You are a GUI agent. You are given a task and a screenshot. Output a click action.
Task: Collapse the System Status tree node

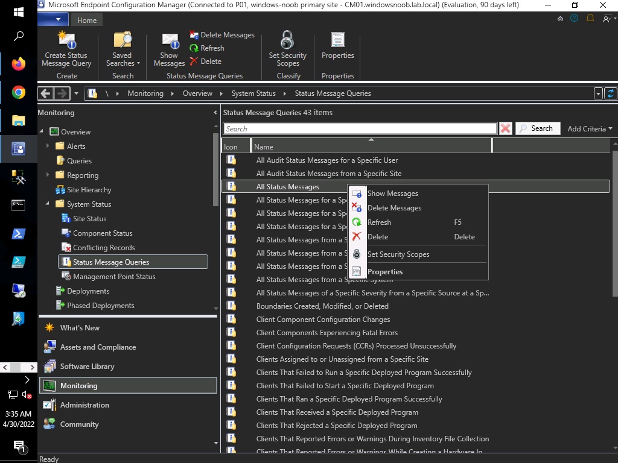click(48, 204)
